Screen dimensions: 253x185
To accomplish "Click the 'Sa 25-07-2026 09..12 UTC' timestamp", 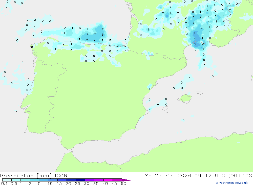I will [185, 175].
